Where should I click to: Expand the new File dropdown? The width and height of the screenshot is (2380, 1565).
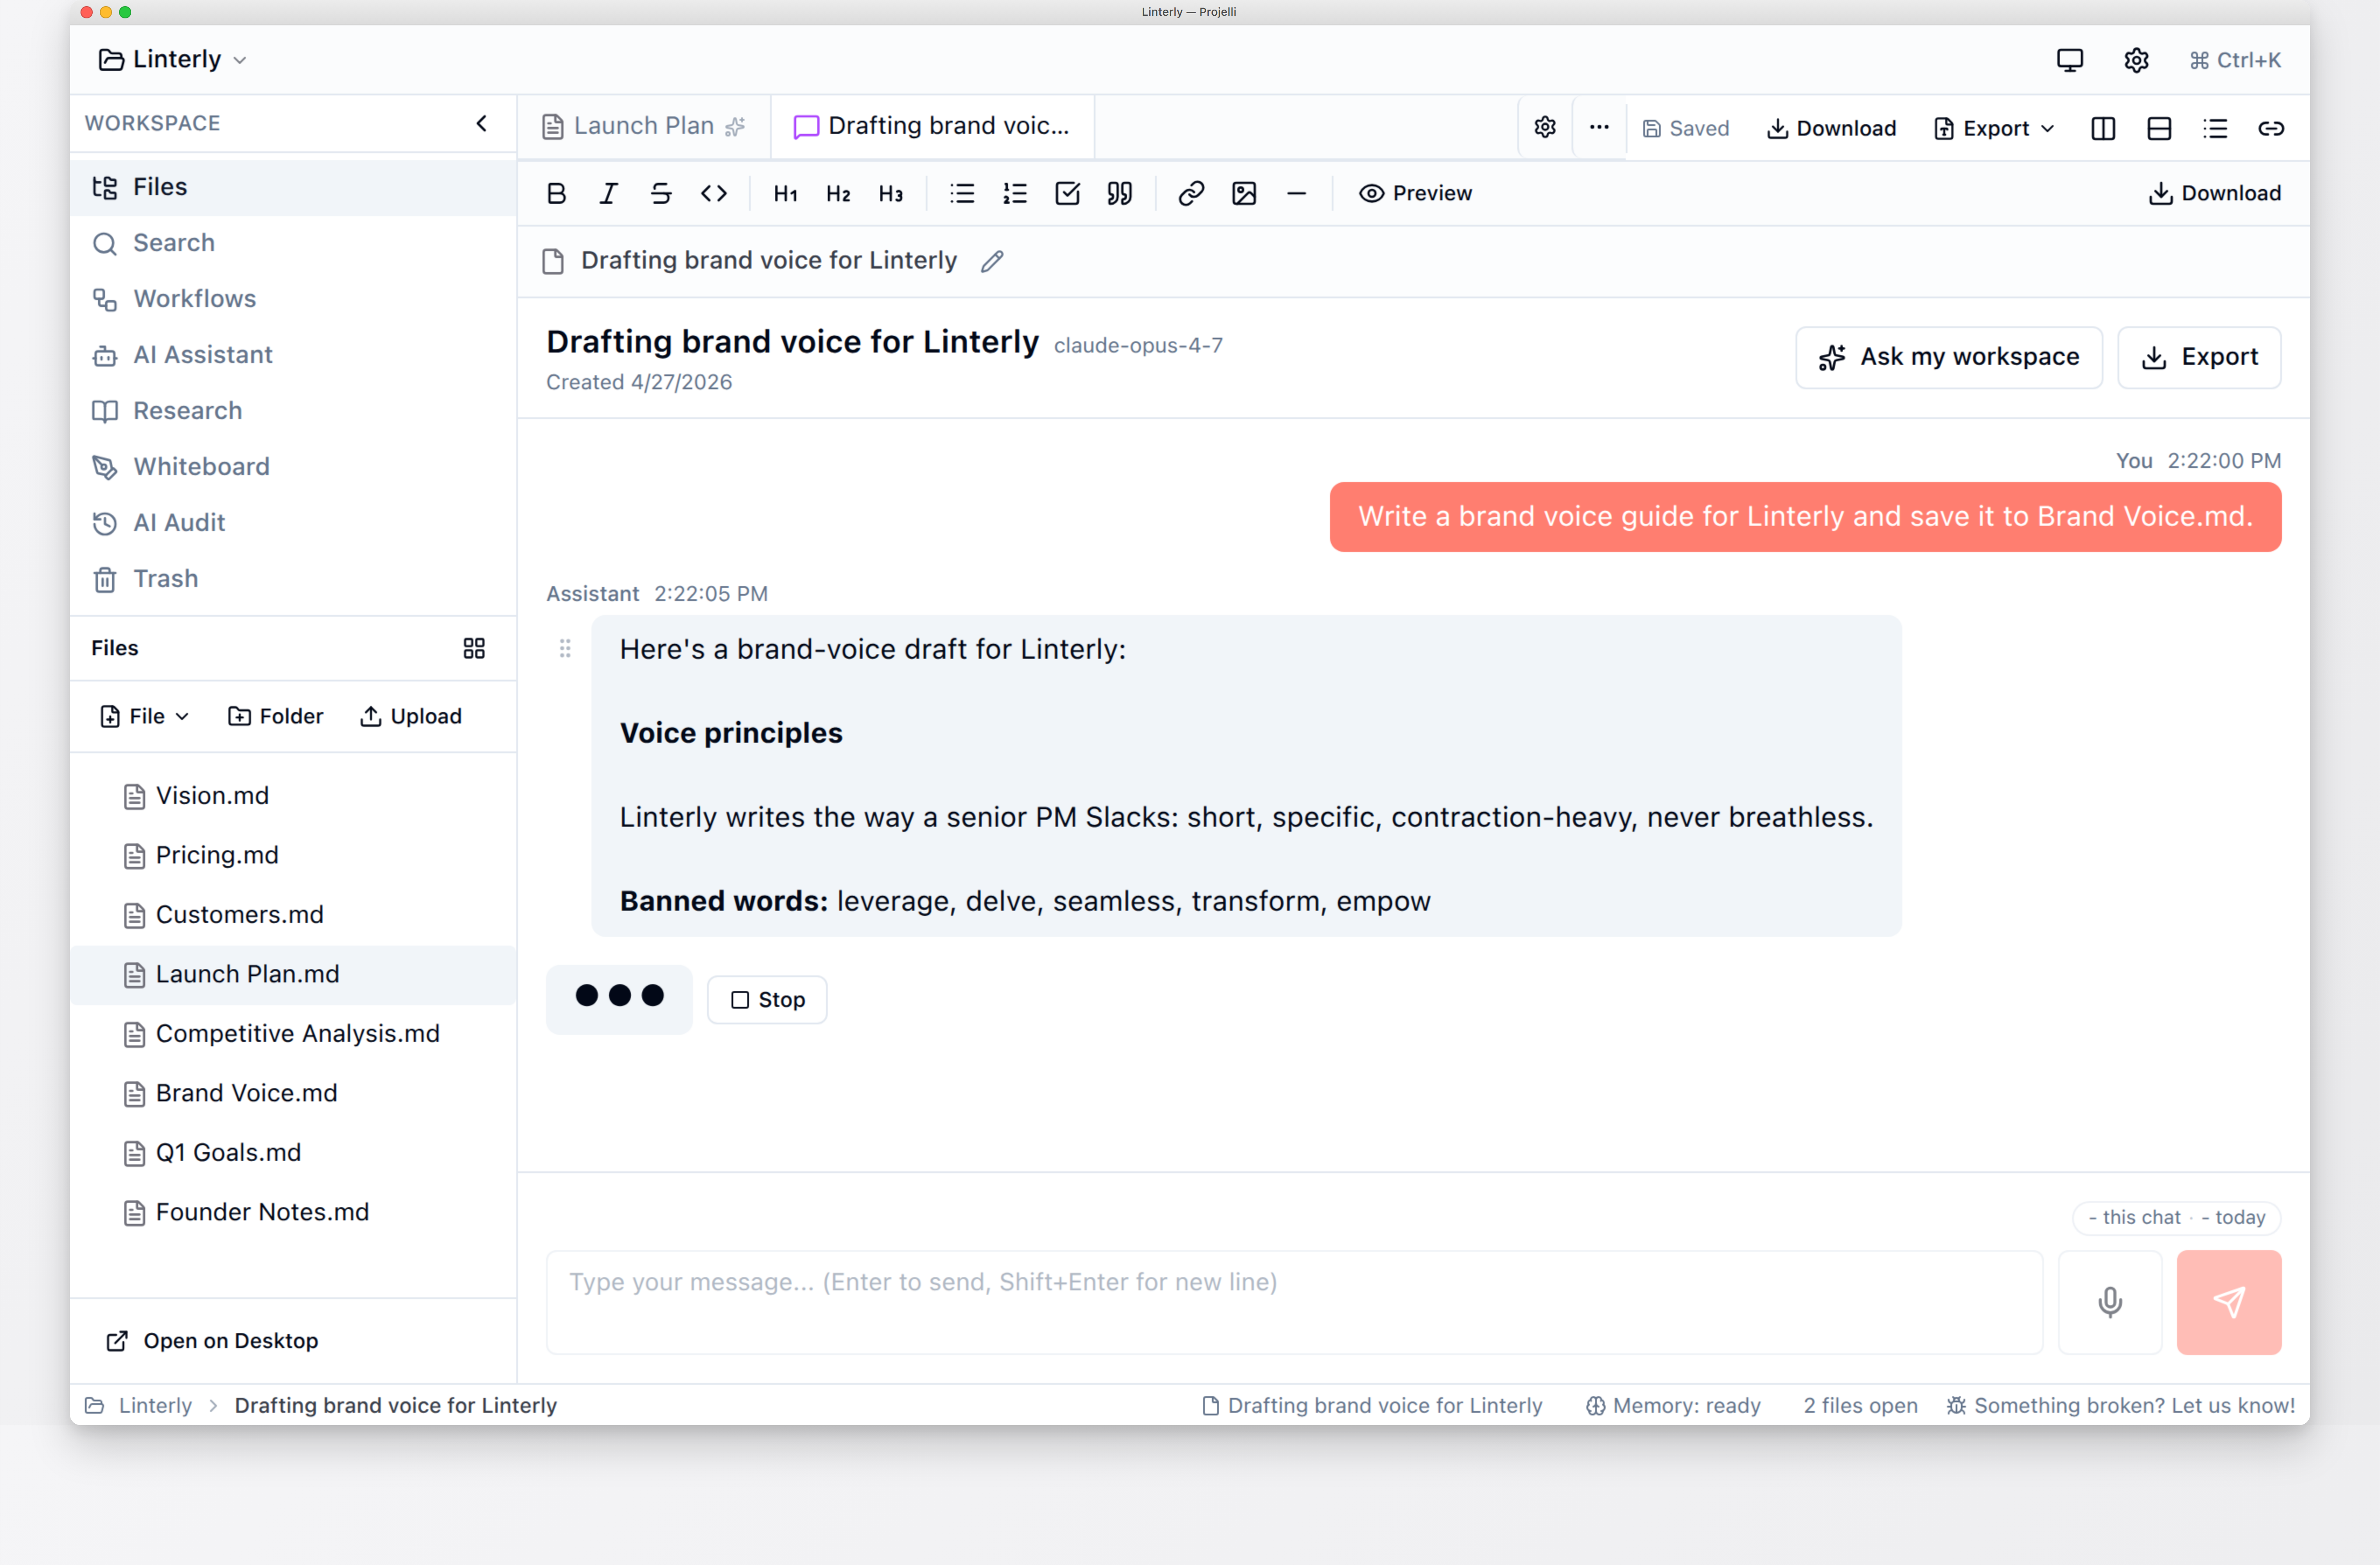[x=145, y=716]
